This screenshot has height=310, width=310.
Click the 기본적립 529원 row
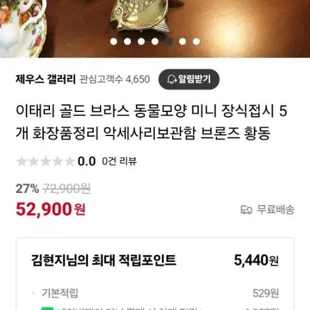pyautogui.click(x=155, y=293)
